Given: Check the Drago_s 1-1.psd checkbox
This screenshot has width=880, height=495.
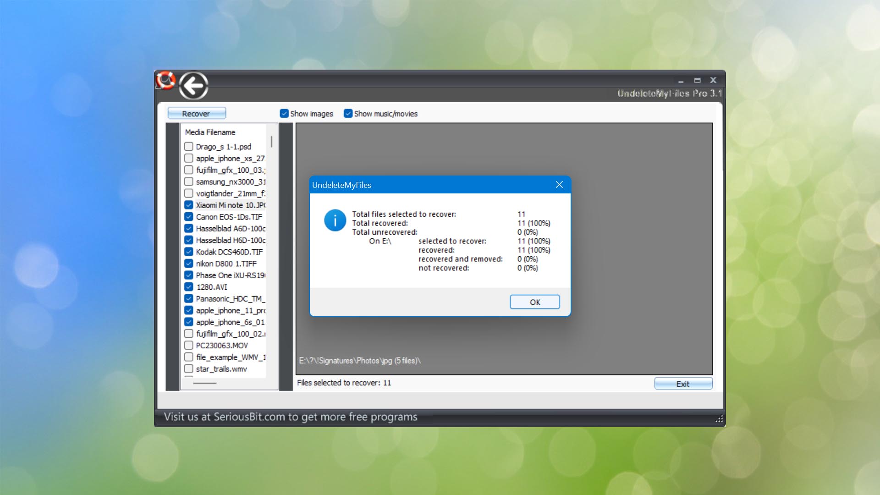Looking at the screenshot, I should 188,146.
